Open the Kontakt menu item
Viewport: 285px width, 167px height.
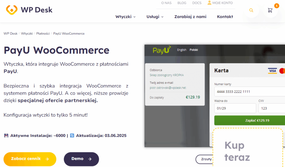click(225, 17)
